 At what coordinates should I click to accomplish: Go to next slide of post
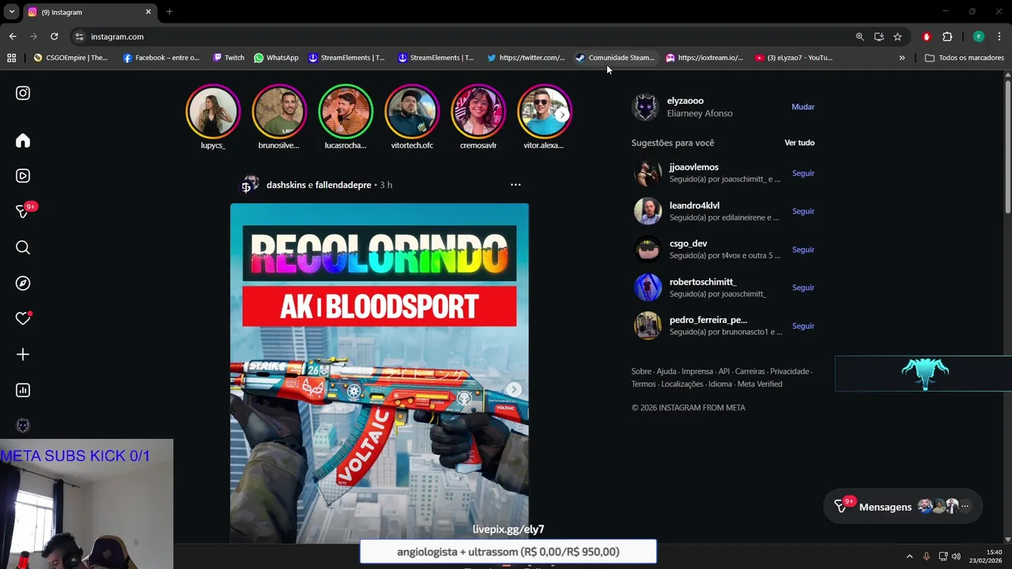(x=514, y=390)
